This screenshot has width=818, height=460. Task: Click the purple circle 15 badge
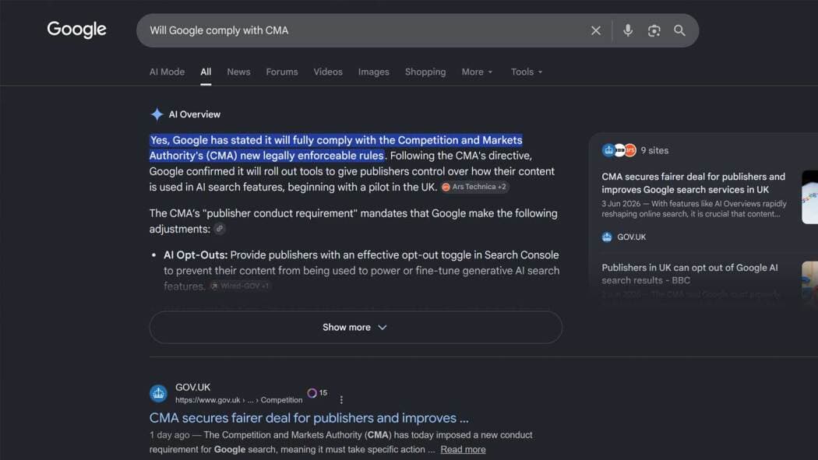tap(317, 393)
